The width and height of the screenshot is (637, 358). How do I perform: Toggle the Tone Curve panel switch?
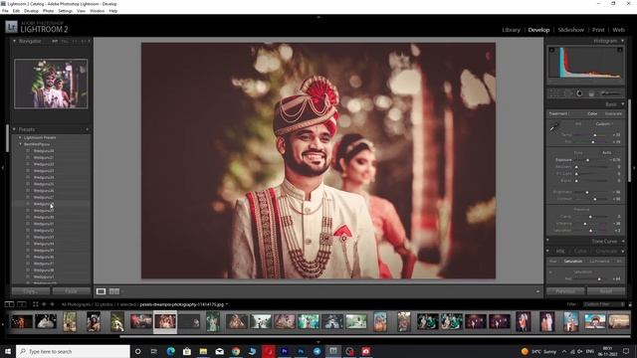[x=547, y=241]
